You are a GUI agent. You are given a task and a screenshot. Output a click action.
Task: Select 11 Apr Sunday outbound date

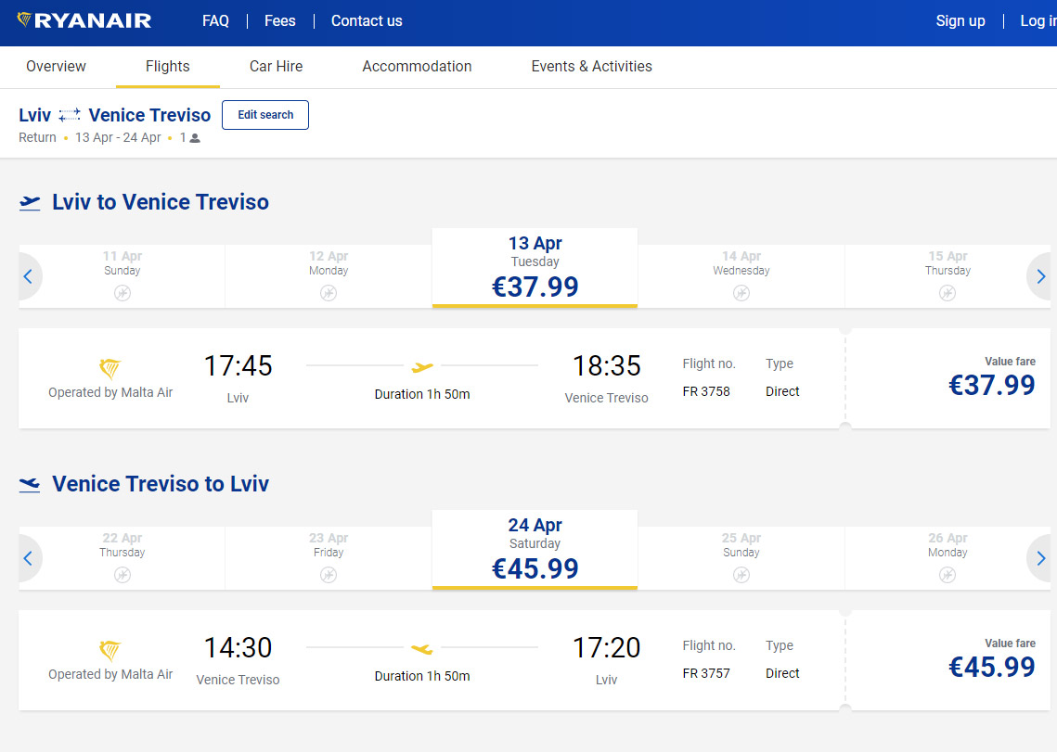tap(122, 276)
